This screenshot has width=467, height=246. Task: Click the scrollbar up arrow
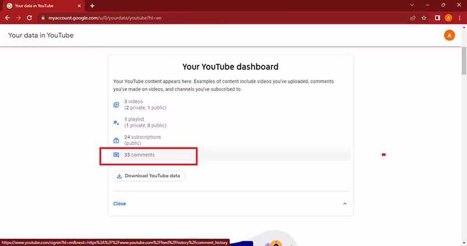[464, 27]
